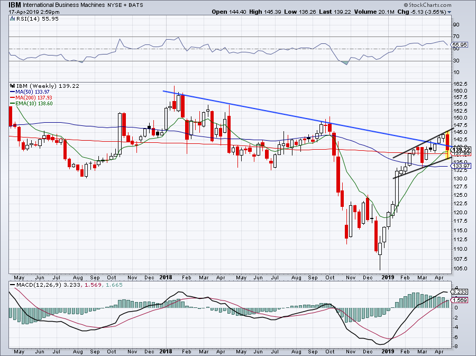Click the blue line swatch for MA(50)
Screen dimensions: 476x356
coord(13,92)
